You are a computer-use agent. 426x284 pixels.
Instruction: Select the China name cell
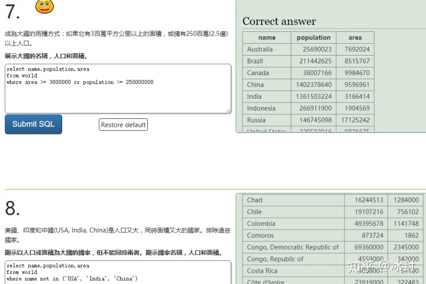(267, 85)
